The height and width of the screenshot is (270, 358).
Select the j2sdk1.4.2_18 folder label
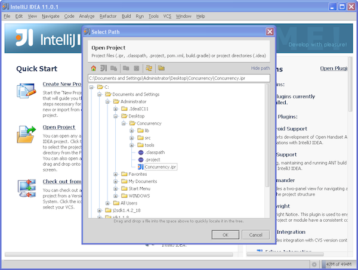point(126,210)
